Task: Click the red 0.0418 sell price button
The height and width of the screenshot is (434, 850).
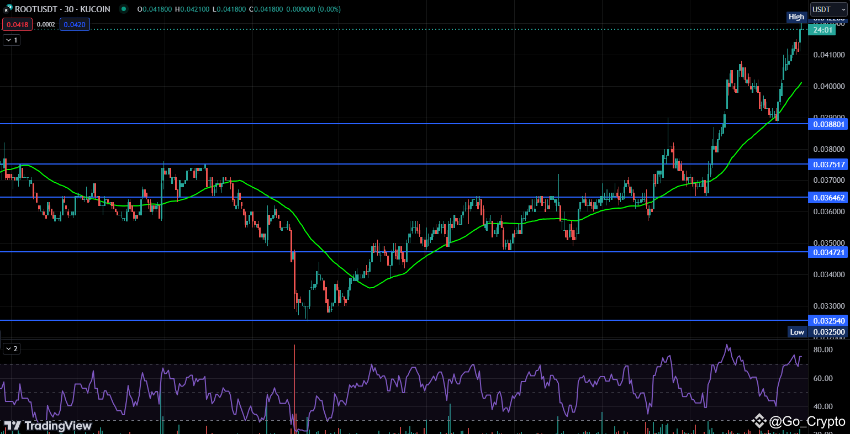Action: point(18,24)
